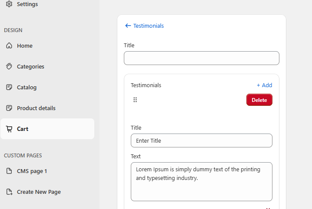Delete the testimonial item

point(259,100)
